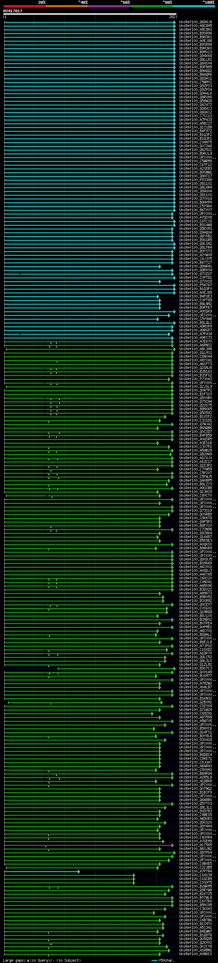Select the UniRef100_Q6ASV4 label
The width and height of the screenshot is (218, 963).
pos(196,63)
